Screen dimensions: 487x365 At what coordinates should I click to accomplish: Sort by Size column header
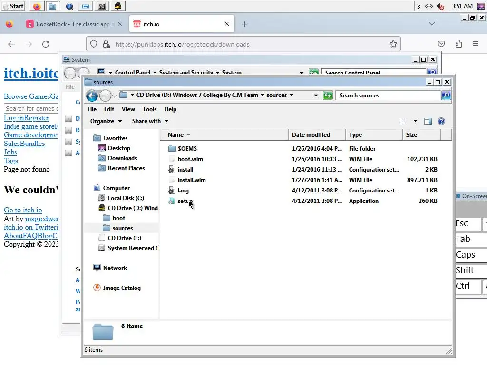click(422, 135)
